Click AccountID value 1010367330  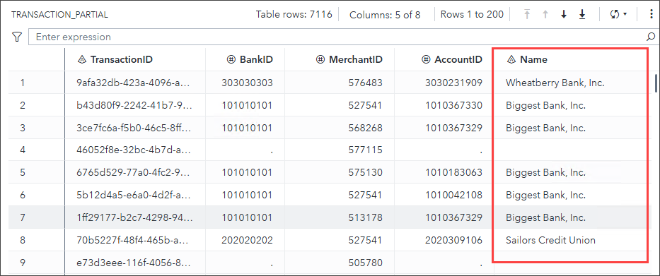click(453, 105)
